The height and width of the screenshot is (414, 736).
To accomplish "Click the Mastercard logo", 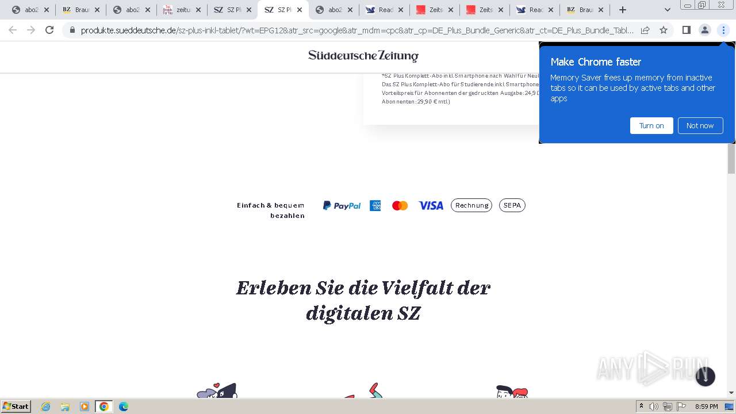I will (x=400, y=205).
